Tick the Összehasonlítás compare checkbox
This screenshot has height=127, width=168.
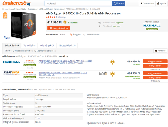(x=84, y=35)
